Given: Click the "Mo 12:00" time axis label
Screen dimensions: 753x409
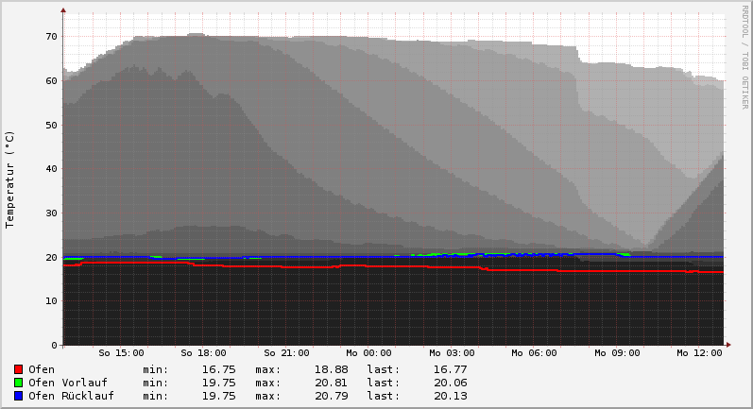Looking at the screenshot, I should (699, 353).
